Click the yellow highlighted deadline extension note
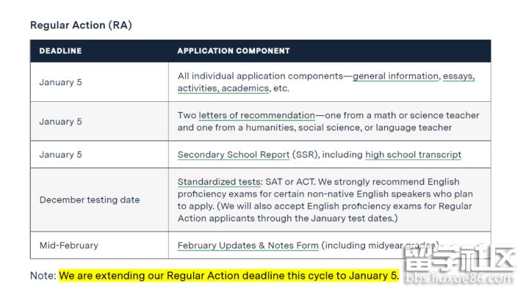This screenshot has width=526, height=294. click(x=228, y=276)
